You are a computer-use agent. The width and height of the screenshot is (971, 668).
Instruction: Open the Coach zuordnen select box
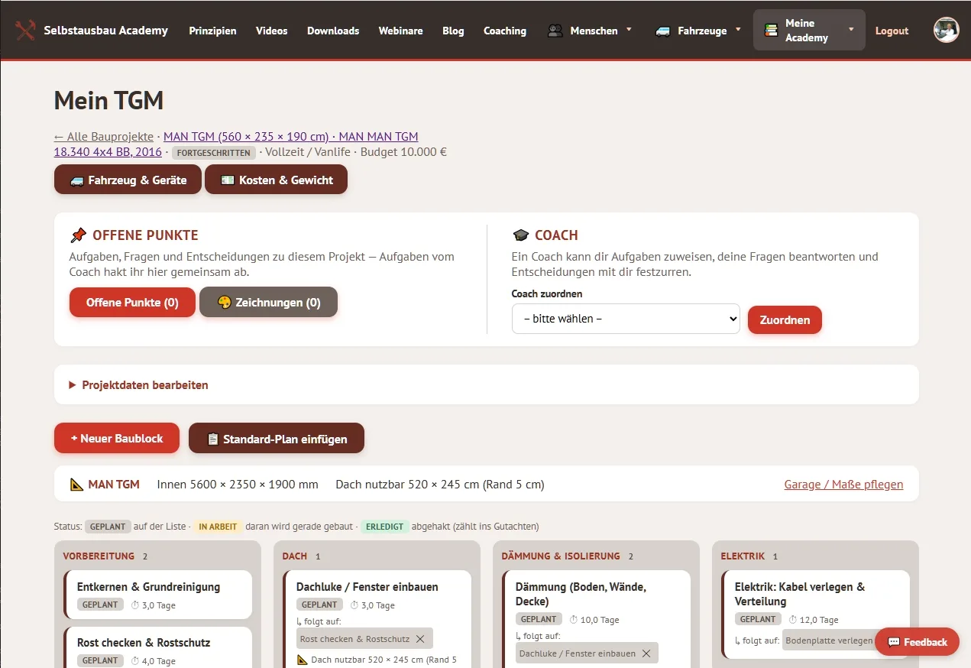coord(626,319)
